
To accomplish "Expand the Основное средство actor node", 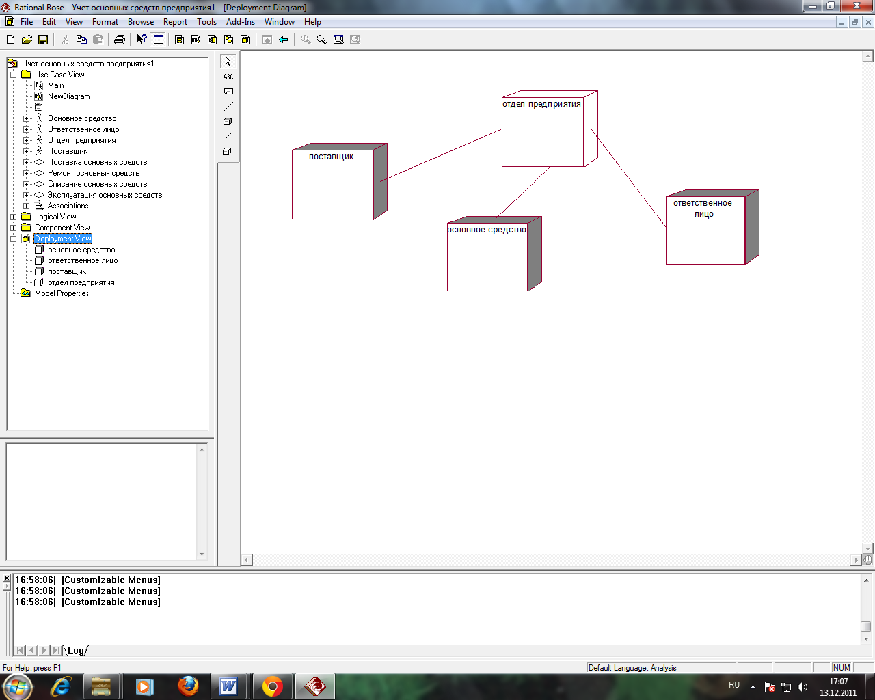I will pyautogui.click(x=27, y=118).
